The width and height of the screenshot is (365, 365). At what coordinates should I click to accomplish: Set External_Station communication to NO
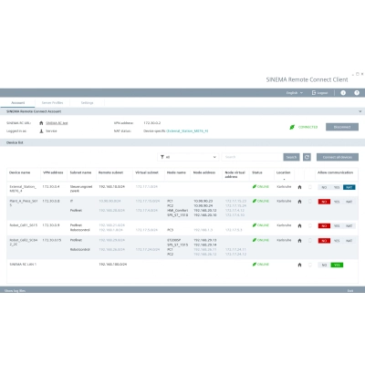click(324, 187)
